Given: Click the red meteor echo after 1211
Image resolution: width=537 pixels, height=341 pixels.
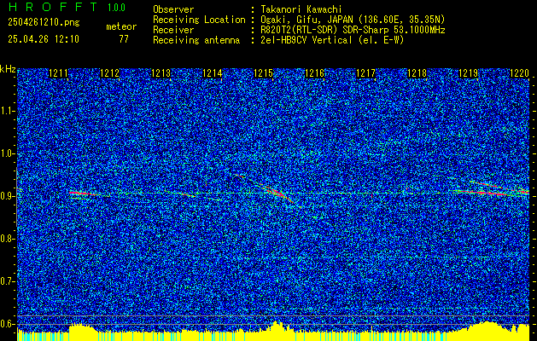Looking at the screenshot, I should pyautogui.click(x=81, y=194).
